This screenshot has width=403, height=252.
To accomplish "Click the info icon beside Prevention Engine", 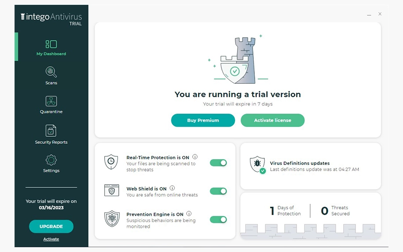I will tap(189, 213).
